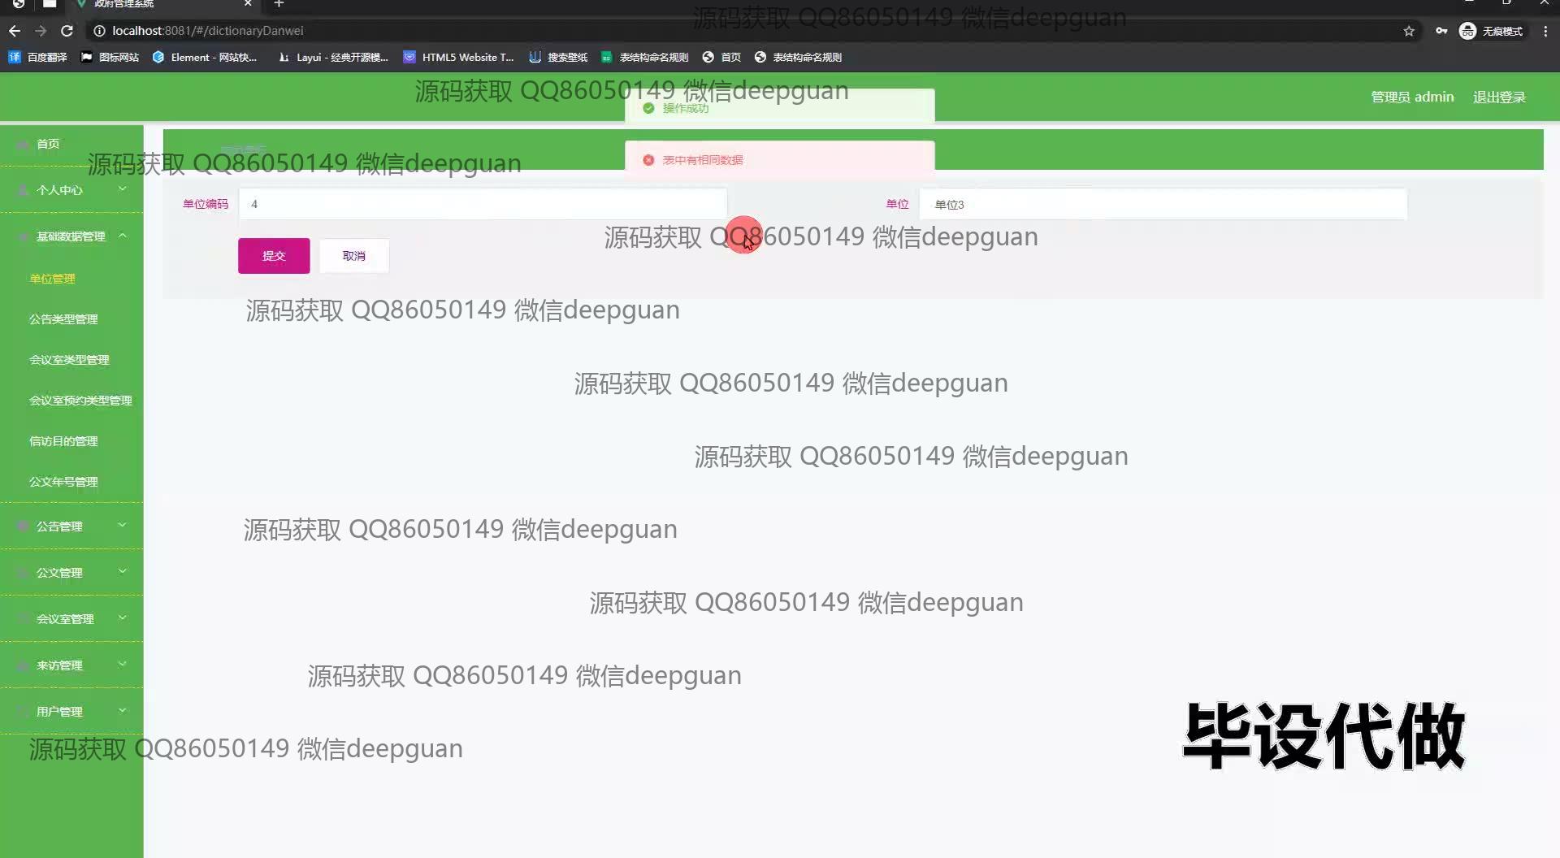Click the home icon beside sidebar 首页
The height and width of the screenshot is (858, 1560).
[x=23, y=144]
